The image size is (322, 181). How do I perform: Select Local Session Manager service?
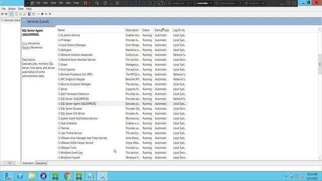122,45
